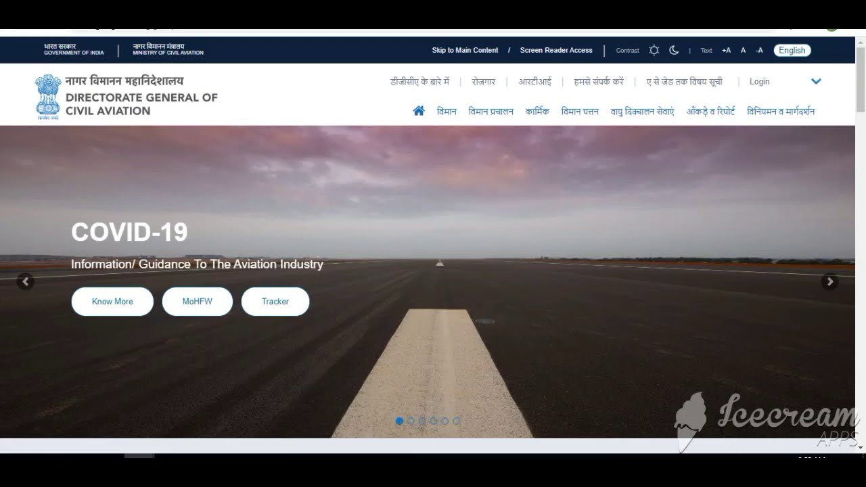Screen dimensions: 866x487
Task: Open the Login link
Action: pyautogui.click(x=759, y=81)
